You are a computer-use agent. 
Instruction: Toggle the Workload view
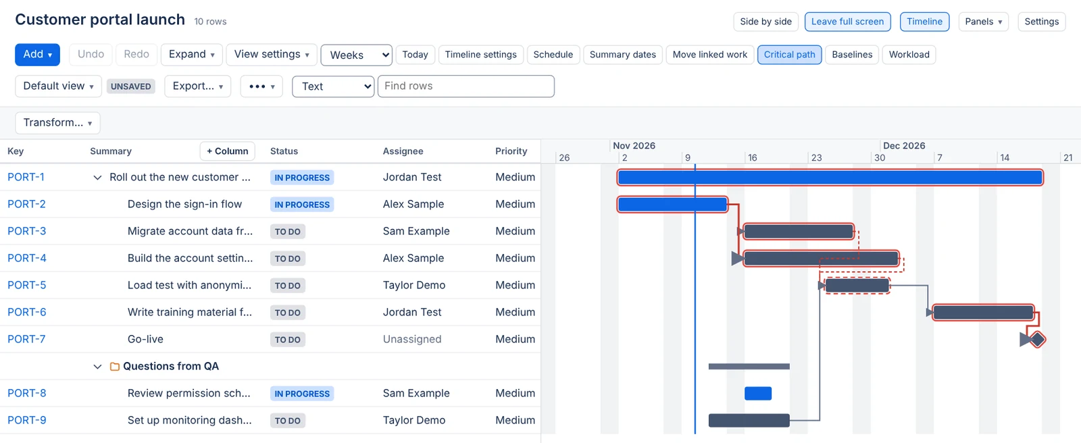(909, 55)
